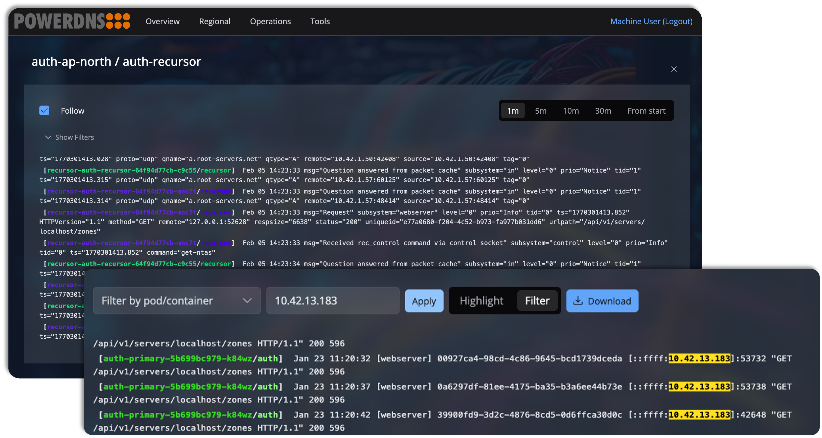The height and width of the screenshot is (438, 822).
Task: Switch to Filter mode
Action: [x=537, y=301]
